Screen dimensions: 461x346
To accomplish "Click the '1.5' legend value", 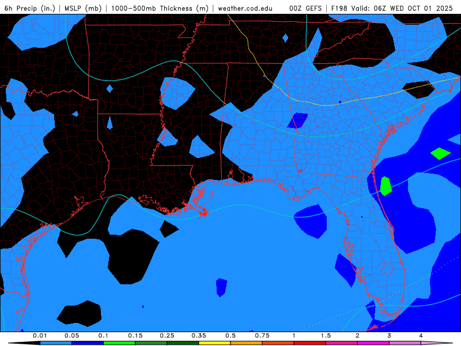I will click(326, 336).
